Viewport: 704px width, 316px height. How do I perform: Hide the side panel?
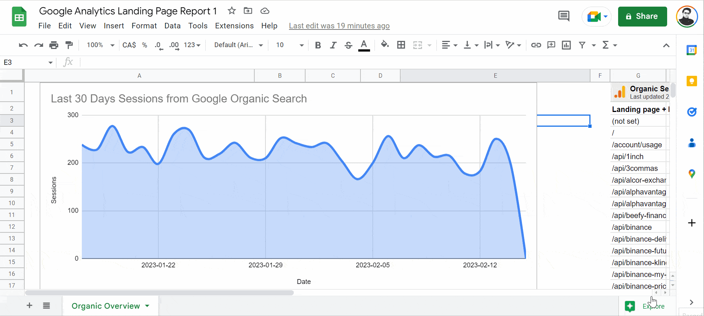(691, 302)
